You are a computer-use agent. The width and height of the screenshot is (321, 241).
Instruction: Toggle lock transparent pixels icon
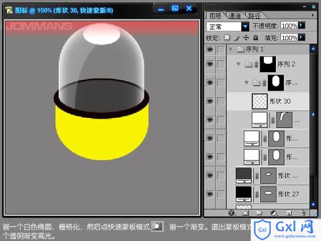click(x=227, y=38)
